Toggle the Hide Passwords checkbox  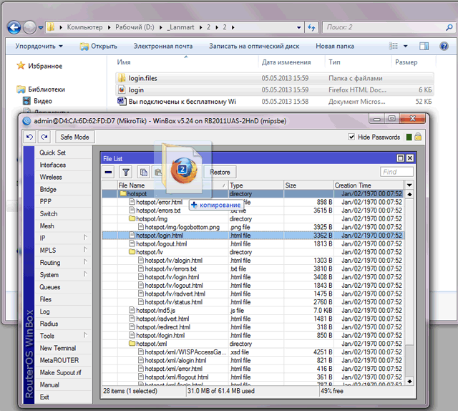351,137
